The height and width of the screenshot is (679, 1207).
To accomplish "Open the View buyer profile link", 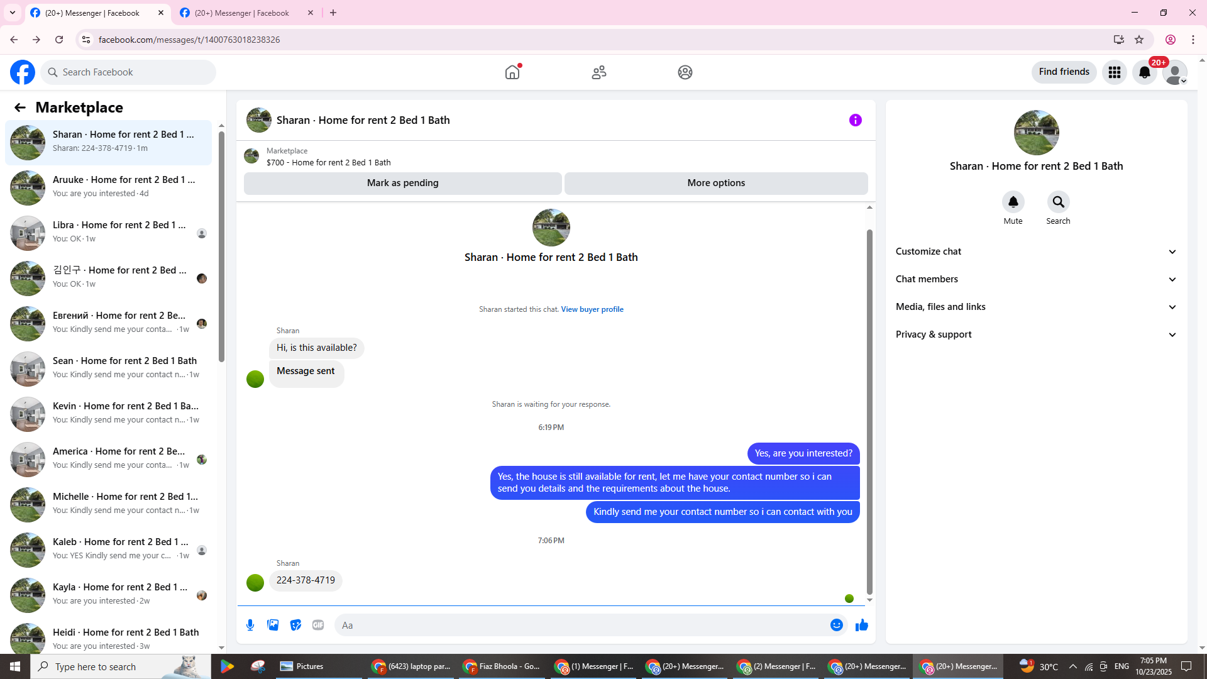I will (x=592, y=309).
